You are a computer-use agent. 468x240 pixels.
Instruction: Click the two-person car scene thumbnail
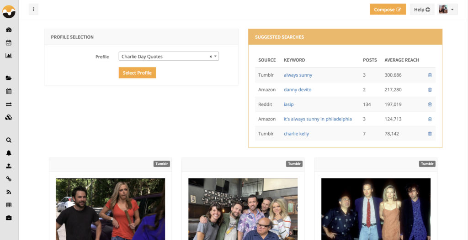(x=111, y=209)
